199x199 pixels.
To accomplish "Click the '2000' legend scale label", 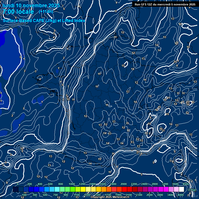I will tap(124, 184).
